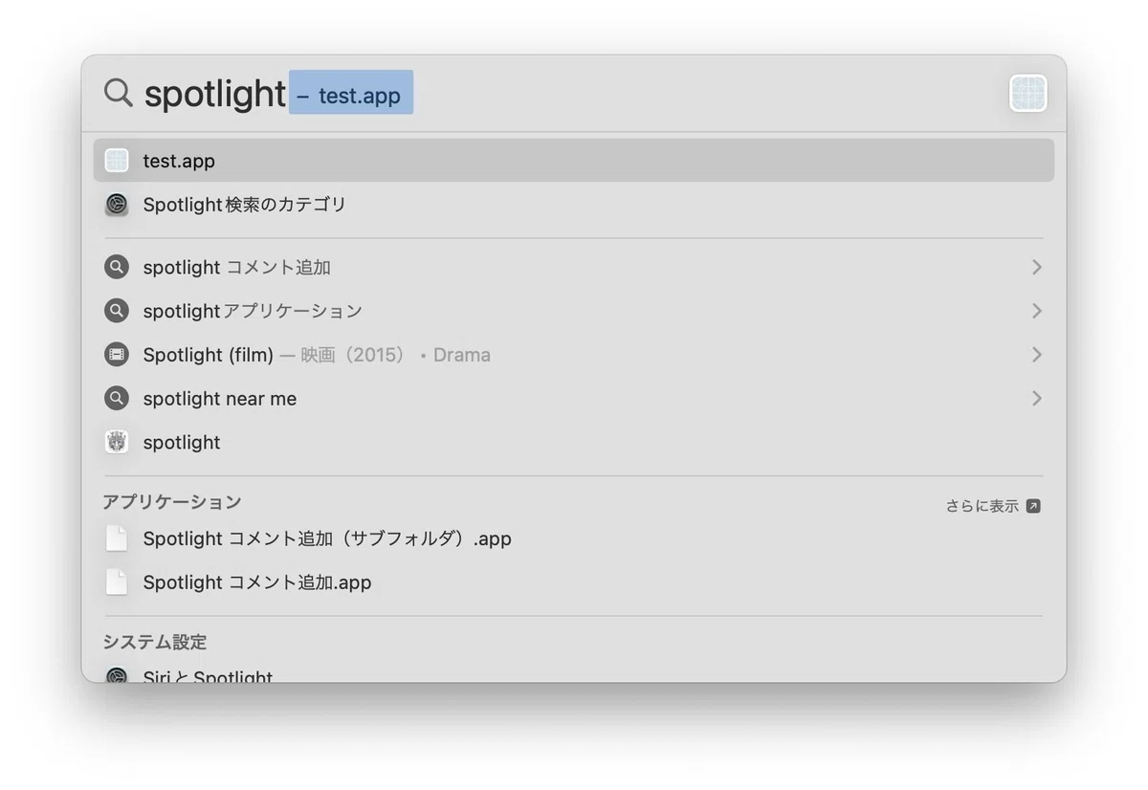Click search icon beside spotlight near me
Image resolution: width=1148 pixels, height=790 pixels.
click(117, 399)
